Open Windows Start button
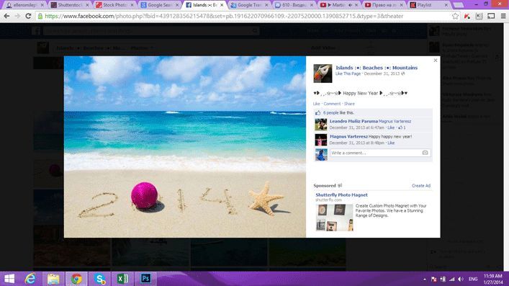Viewport: 509px width, 286px height. tap(9, 279)
